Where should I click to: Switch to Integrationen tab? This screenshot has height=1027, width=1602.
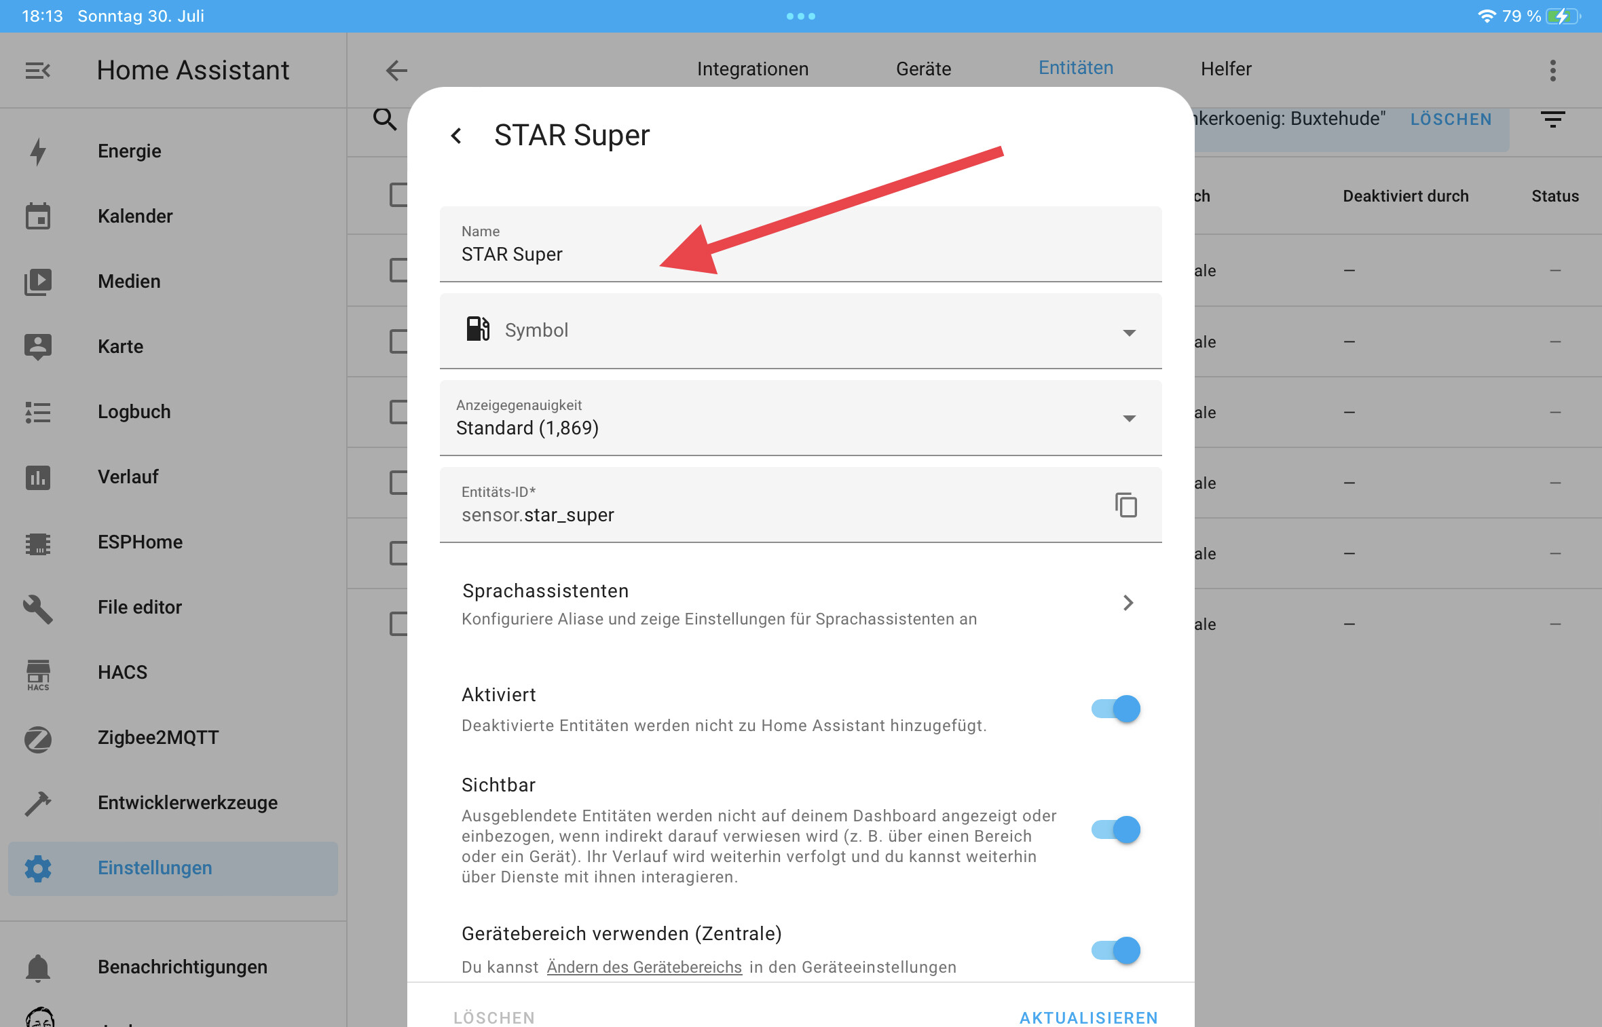[x=753, y=69]
